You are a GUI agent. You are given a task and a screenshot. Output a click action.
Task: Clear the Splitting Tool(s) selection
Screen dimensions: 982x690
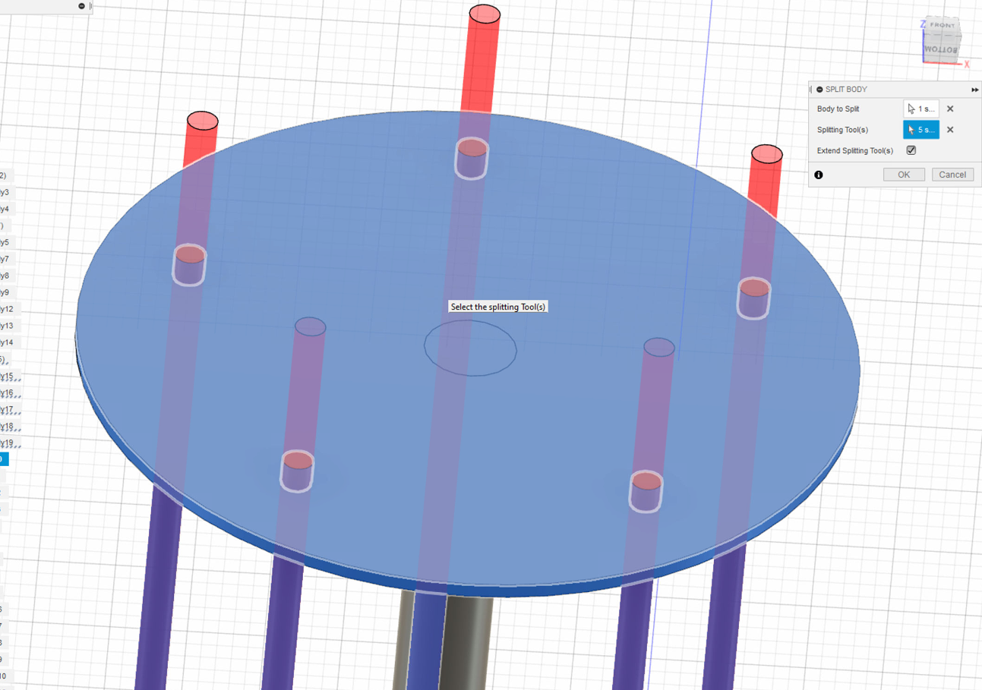coord(950,130)
